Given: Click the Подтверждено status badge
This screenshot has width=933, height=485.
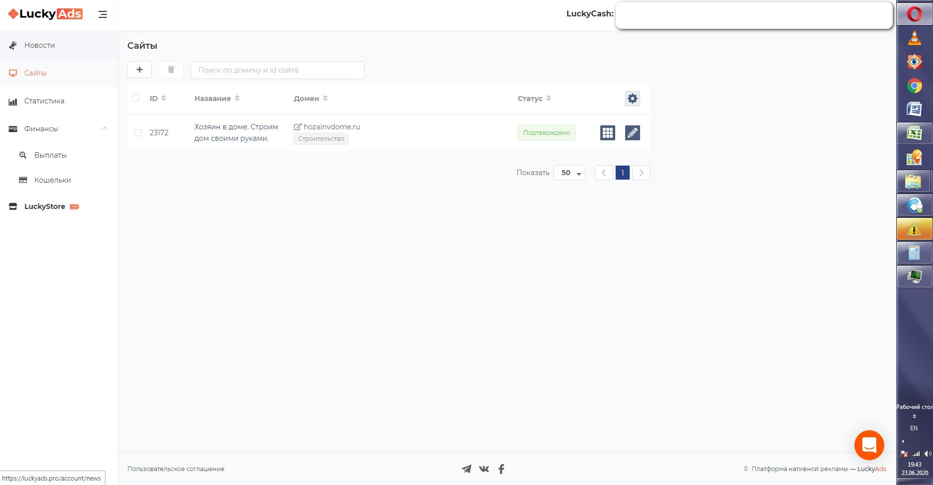Looking at the screenshot, I should [547, 133].
